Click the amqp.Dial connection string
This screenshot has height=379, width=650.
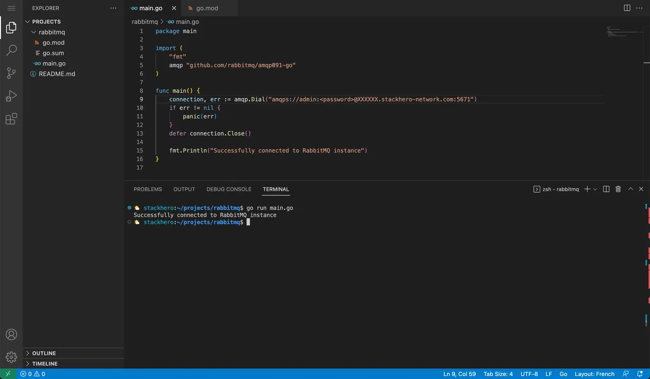click(x=371, y=99)
